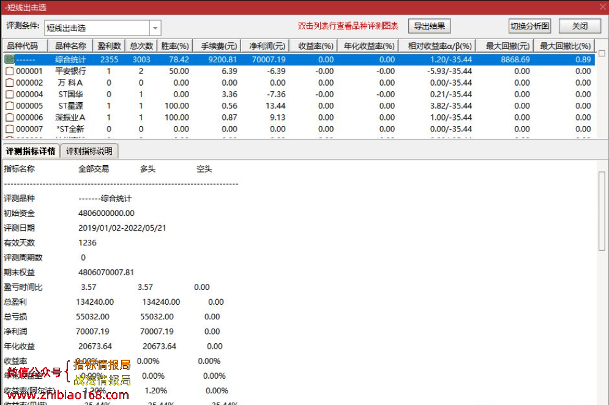
Task: Tick the checkbox for 000007 *ST全新
Action: pos(9,129)
